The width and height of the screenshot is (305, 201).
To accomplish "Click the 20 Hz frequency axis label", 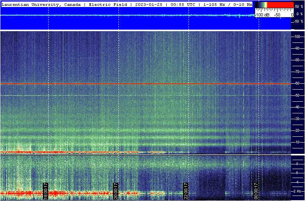I will 297,131.
